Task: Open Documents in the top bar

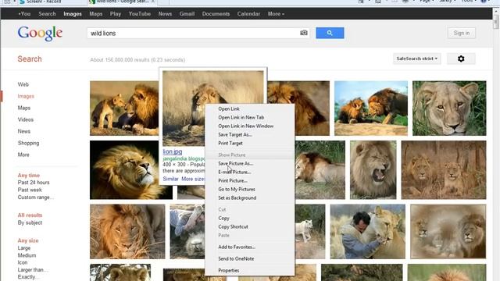Action: (216, 14)
